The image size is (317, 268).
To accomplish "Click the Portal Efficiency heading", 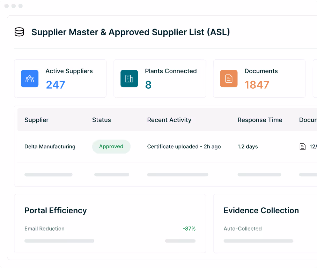I will [56, 211].
